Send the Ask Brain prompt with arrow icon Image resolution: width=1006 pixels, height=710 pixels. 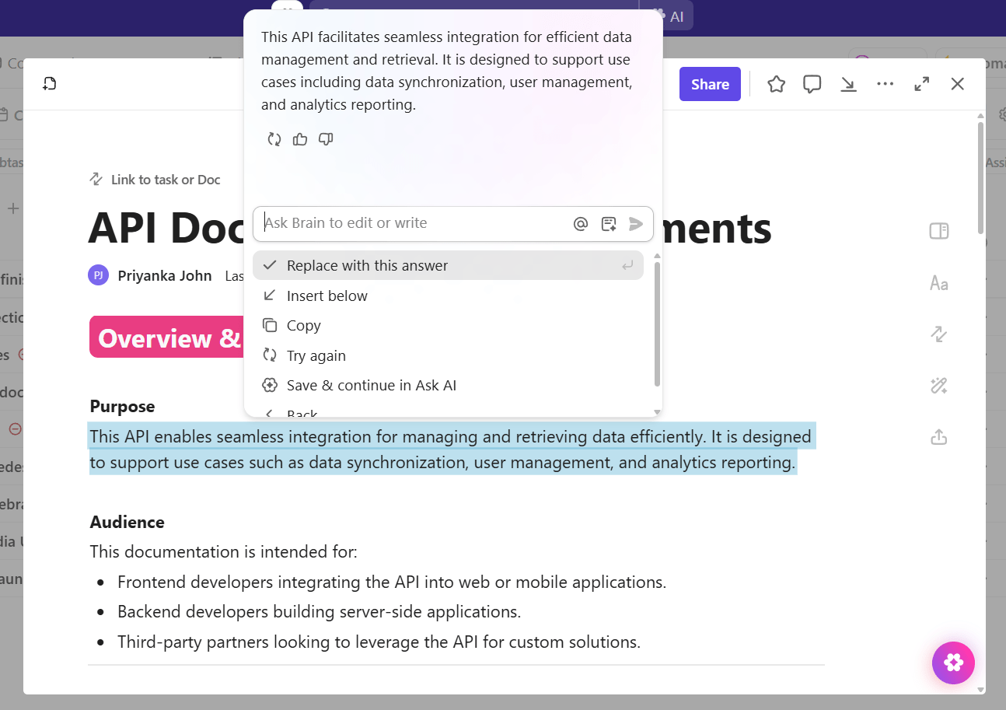[636, 224]
